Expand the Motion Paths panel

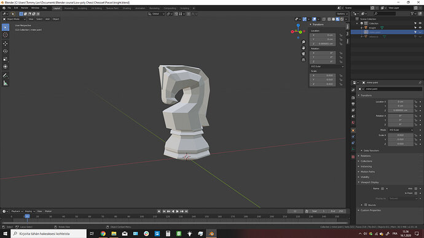point(367,172)
